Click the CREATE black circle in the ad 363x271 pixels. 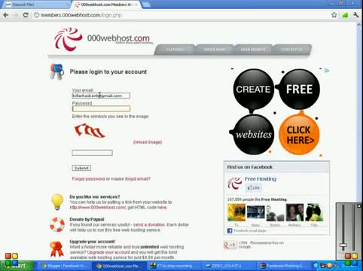(x=253, y=90)
